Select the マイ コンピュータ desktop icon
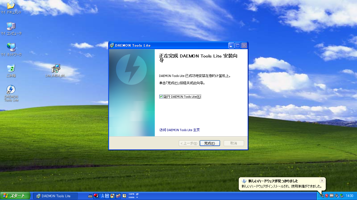The width and height of the screenshot is (357, 200). [11, 29]
